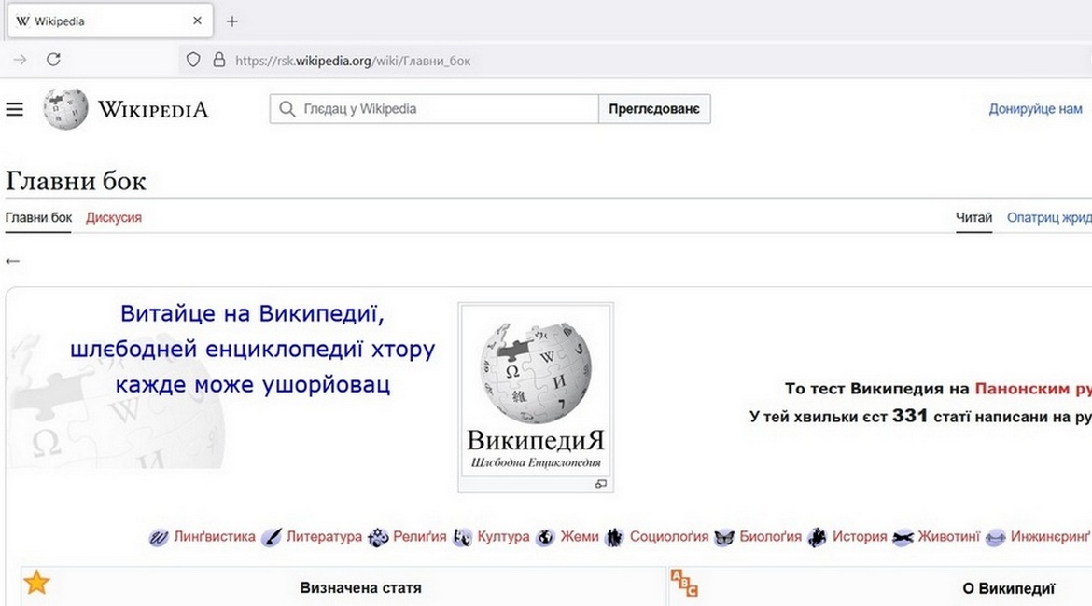Screen dimensions: 1092x606
Task: Click the Wikipedia globe logo in header
Action: [x=65, y=109]
